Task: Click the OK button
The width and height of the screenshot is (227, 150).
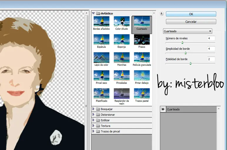Action: point(191,14)
